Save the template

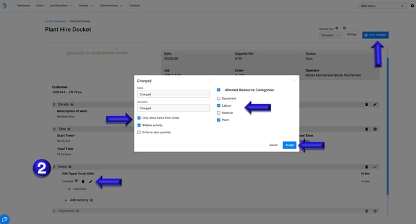(375, 35)
